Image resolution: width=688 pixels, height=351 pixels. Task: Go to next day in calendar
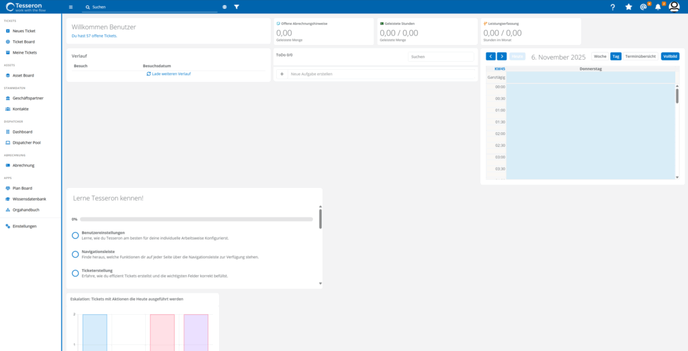(x=501, y=56)
